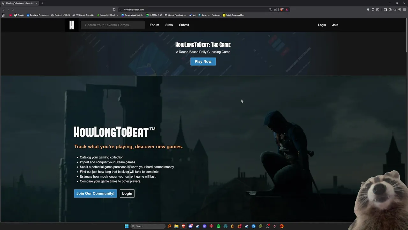Open FC Ultimate Team bookmark

click(84, 15)
